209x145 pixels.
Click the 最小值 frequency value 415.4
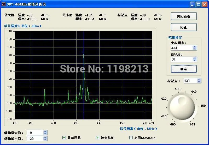click(x=90, y=19)
